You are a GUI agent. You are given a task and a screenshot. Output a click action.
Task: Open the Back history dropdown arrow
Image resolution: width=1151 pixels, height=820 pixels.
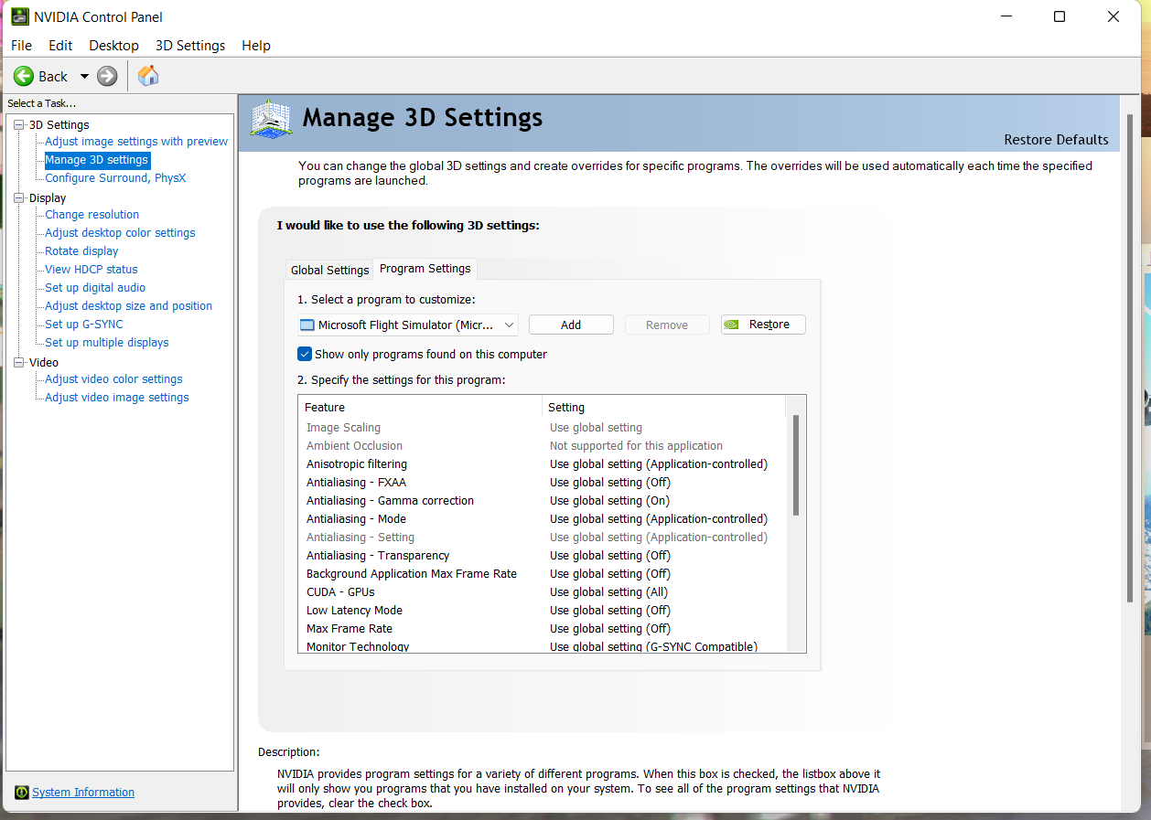coord(84,77)
